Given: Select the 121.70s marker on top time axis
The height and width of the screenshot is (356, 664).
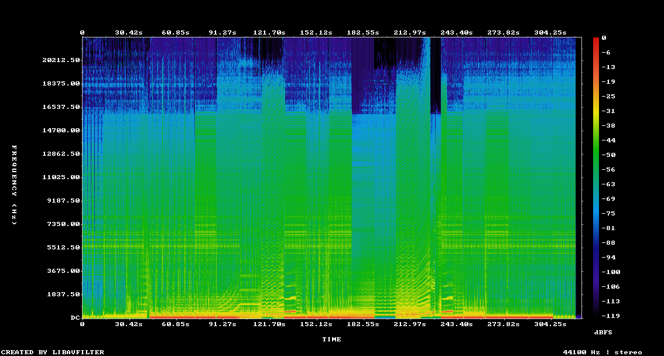Looking at the screenshot, I should [269, 33].
